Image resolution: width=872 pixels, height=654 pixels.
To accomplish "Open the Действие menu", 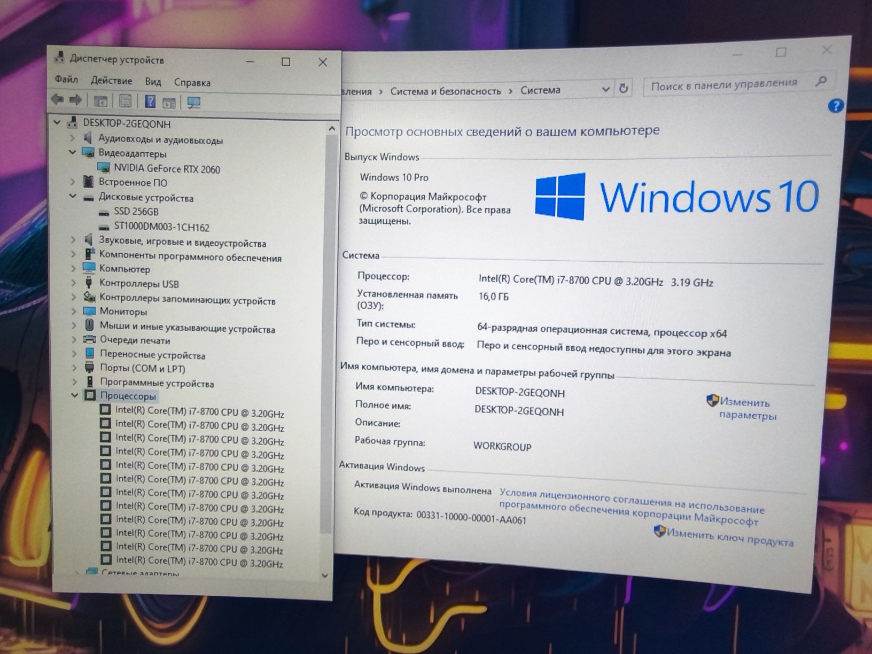I will [111, 81].
